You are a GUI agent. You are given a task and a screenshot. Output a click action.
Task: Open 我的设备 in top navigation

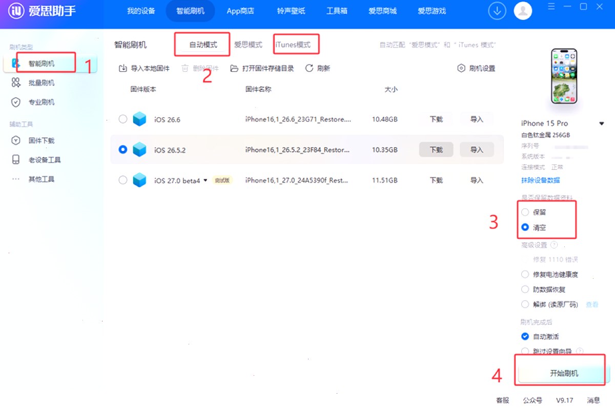pos(141,11)
